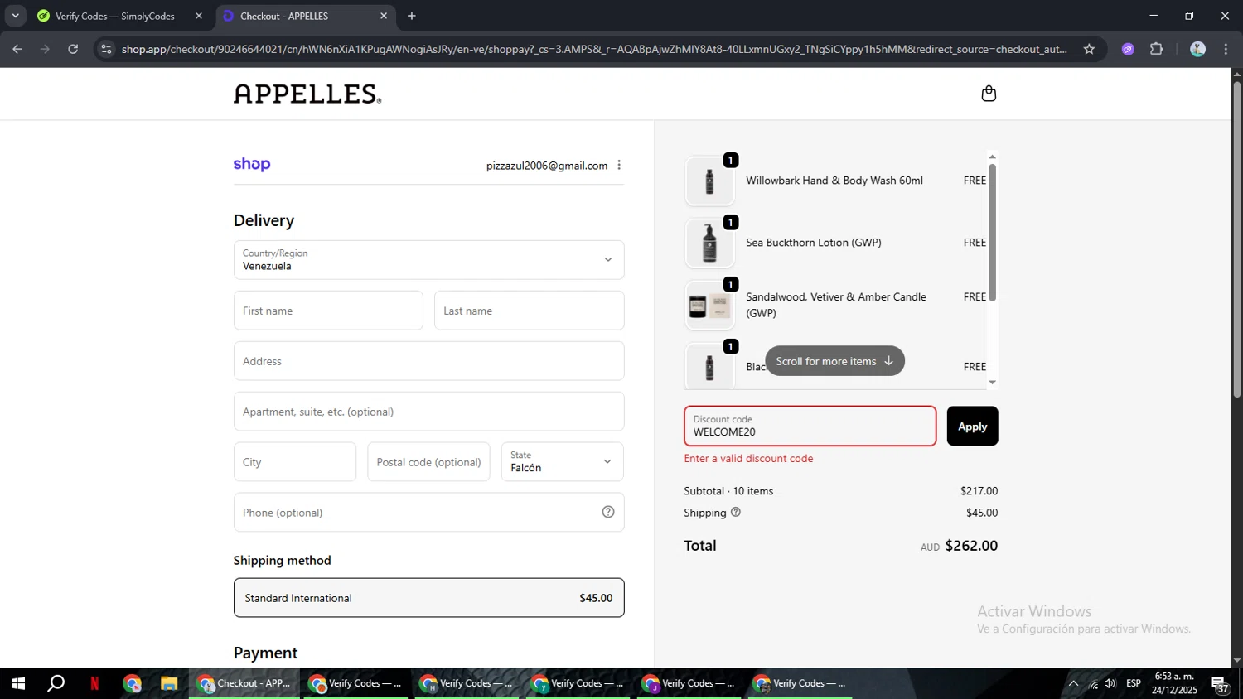Open account options menu beside email

tap(619, 165)
